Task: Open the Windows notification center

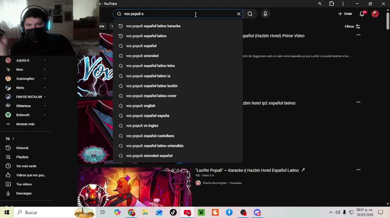Action: 381,213
